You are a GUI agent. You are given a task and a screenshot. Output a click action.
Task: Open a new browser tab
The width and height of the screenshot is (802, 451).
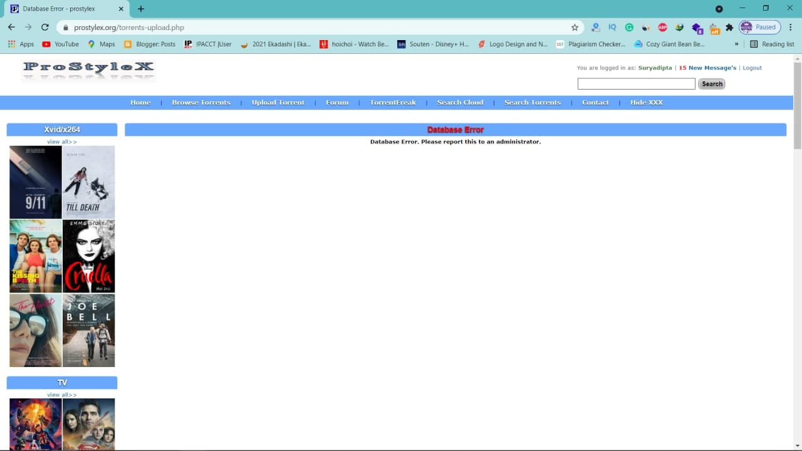click(x=141, y=9)
